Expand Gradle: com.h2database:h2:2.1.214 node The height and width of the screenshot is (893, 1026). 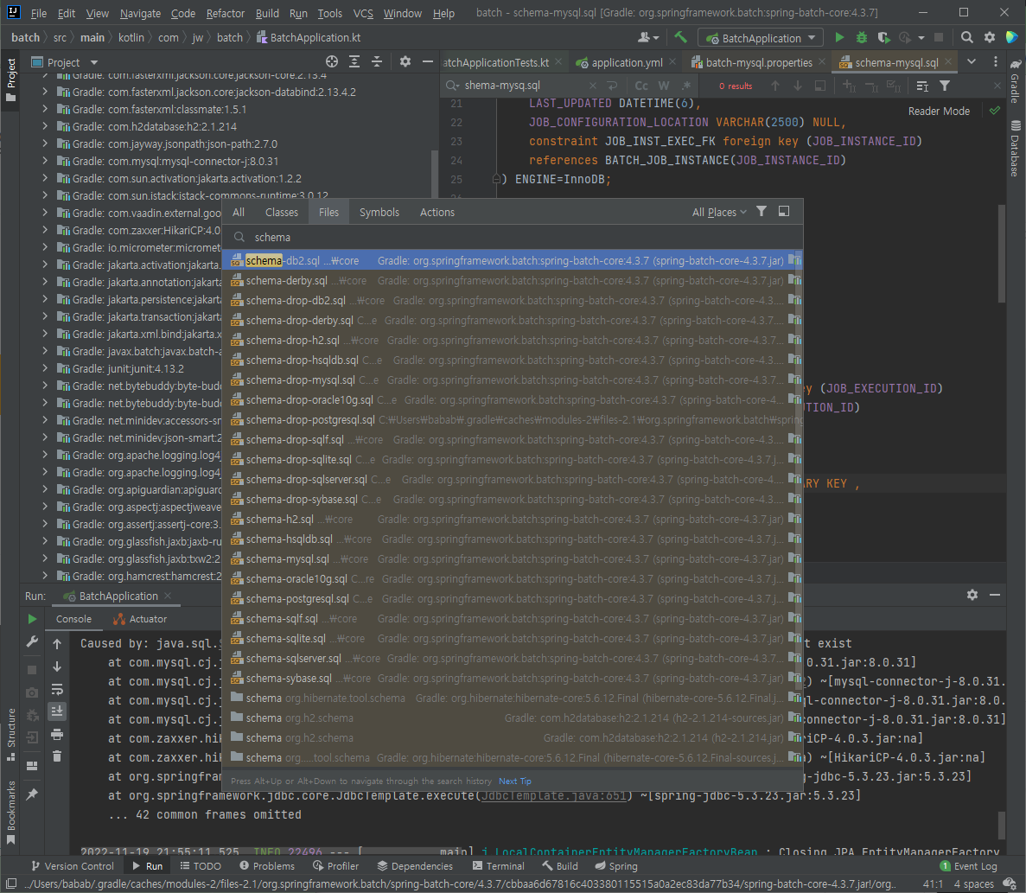[44, 126]
